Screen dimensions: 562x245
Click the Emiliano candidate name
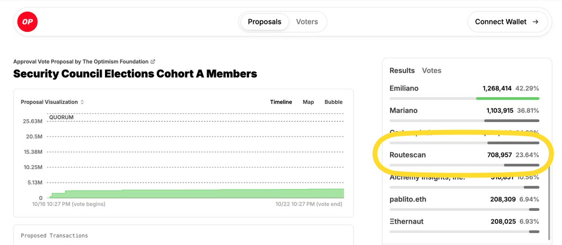click(x=404, y=88)
